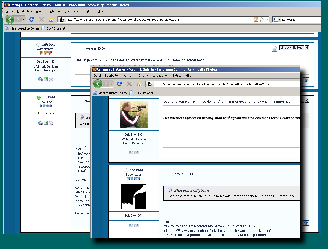
Task: Click hbo1944's factory avatar image
Action: pyautogui.click(x=134, y=197)
